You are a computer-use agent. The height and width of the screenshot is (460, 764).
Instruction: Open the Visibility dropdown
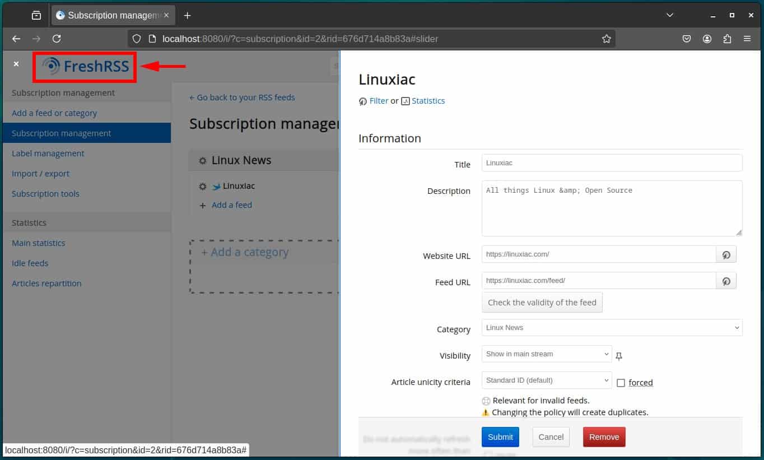coord(546,354)
